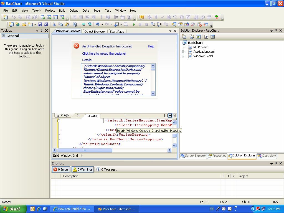Toggle auto-hide pin on Toolbox panel
Image resolution: width=284 pixels, height=213 pixels.
coord(42,31)
